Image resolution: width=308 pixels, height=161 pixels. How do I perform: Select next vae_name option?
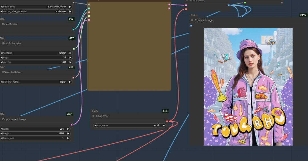[x=163, y=125]
